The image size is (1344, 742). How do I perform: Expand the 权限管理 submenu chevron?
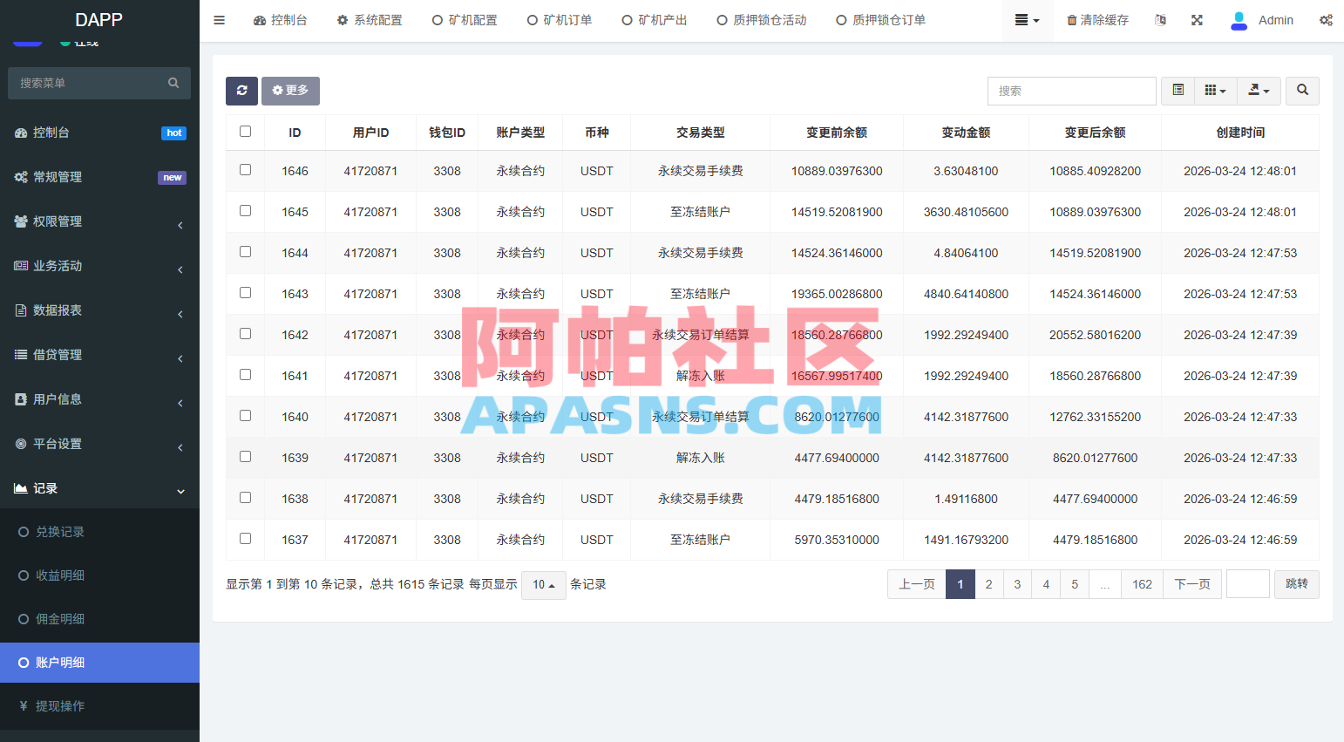coord(180,225)
